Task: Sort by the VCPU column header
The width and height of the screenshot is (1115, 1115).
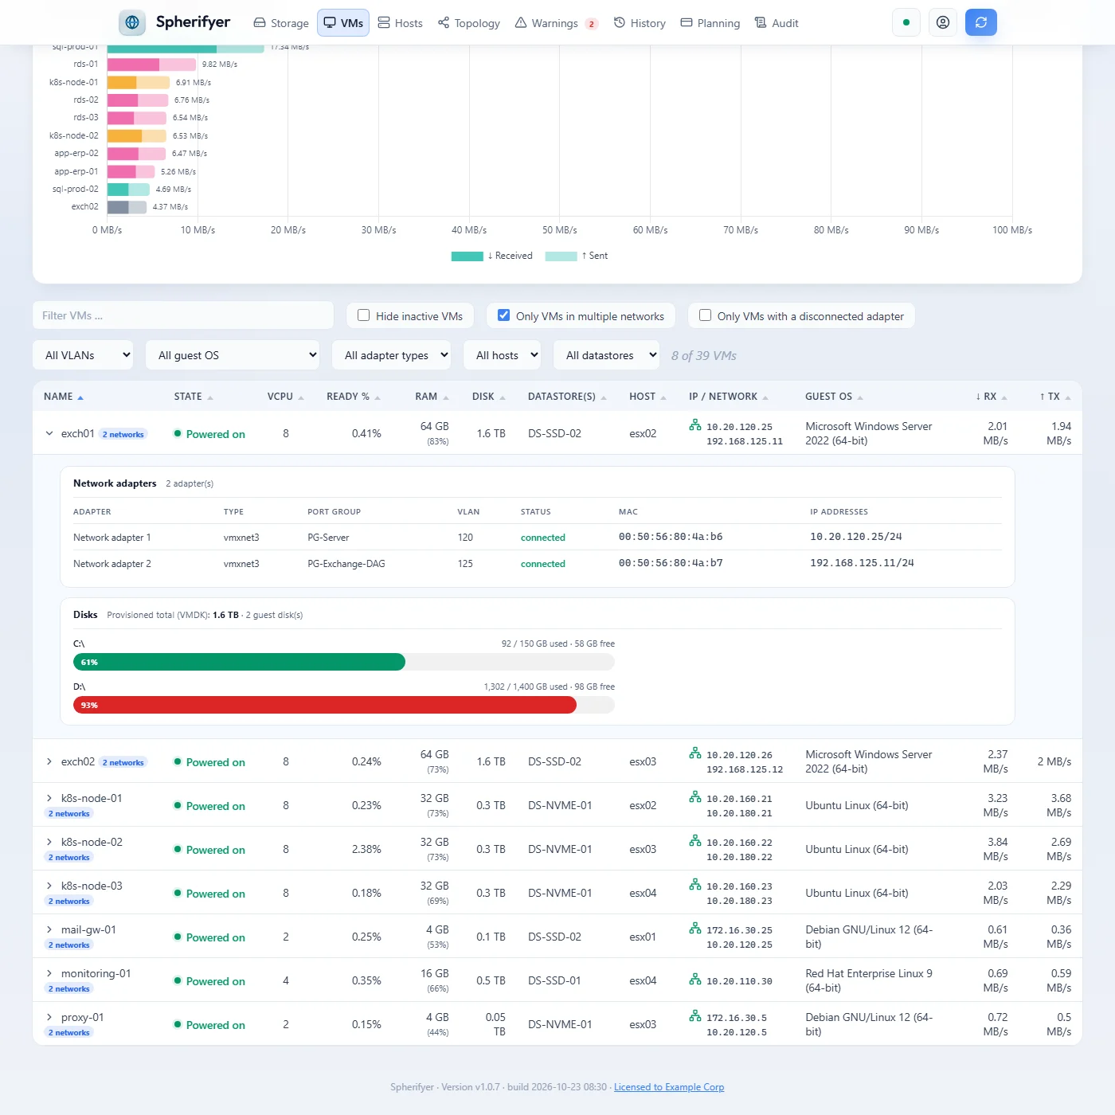Action: [x=286, y=397]
